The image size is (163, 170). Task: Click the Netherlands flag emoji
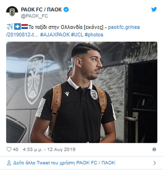[x=24, y=27]
